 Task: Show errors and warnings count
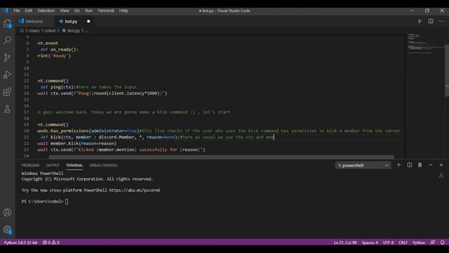(x=51, y=242)
